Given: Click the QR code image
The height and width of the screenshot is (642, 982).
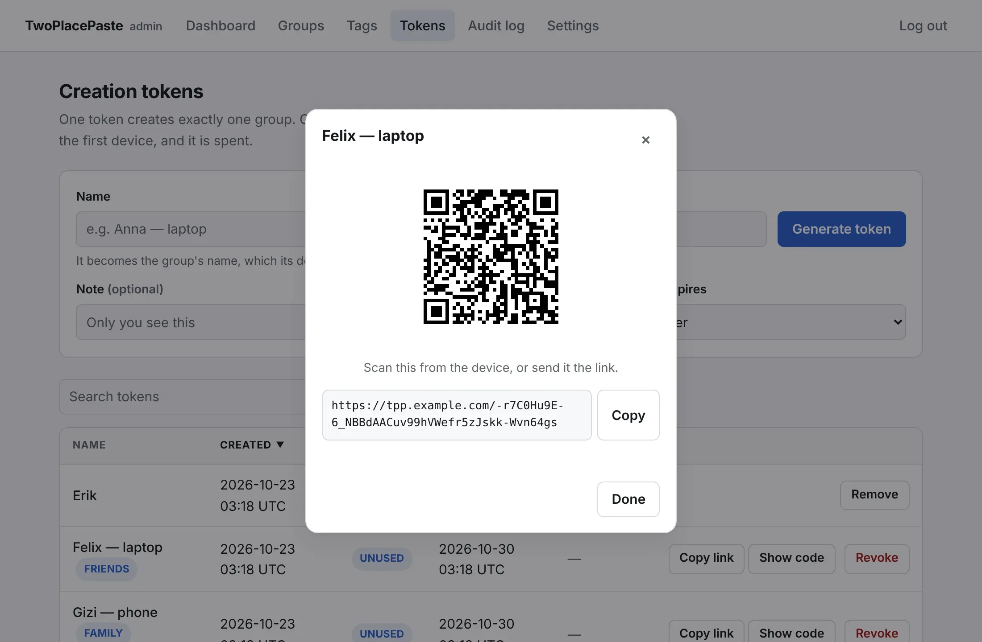Looking at the screenshot, I should pos(491,257).
